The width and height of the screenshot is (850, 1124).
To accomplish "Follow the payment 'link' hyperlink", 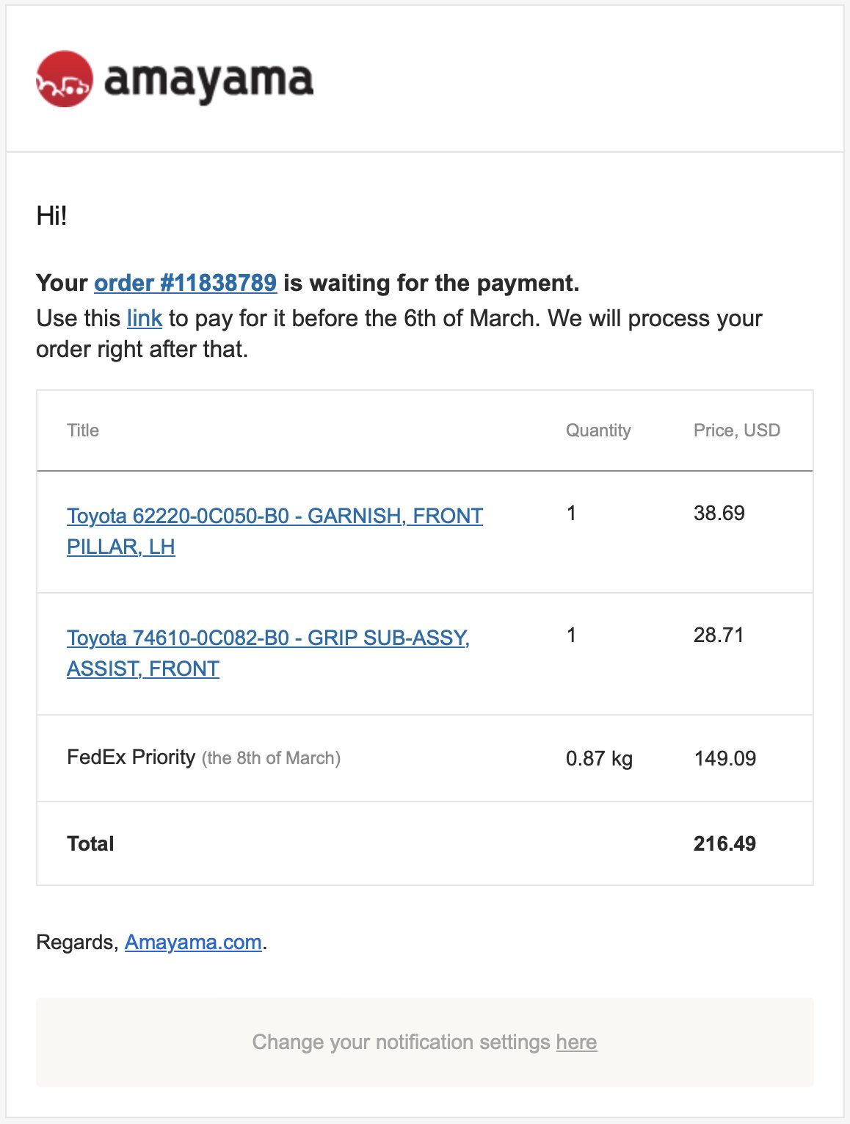I will 145,318.
